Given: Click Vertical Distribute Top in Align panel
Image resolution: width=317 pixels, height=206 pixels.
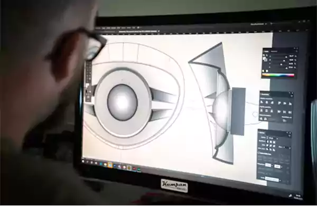Looking at the screenshot, I should coord(261,111).
